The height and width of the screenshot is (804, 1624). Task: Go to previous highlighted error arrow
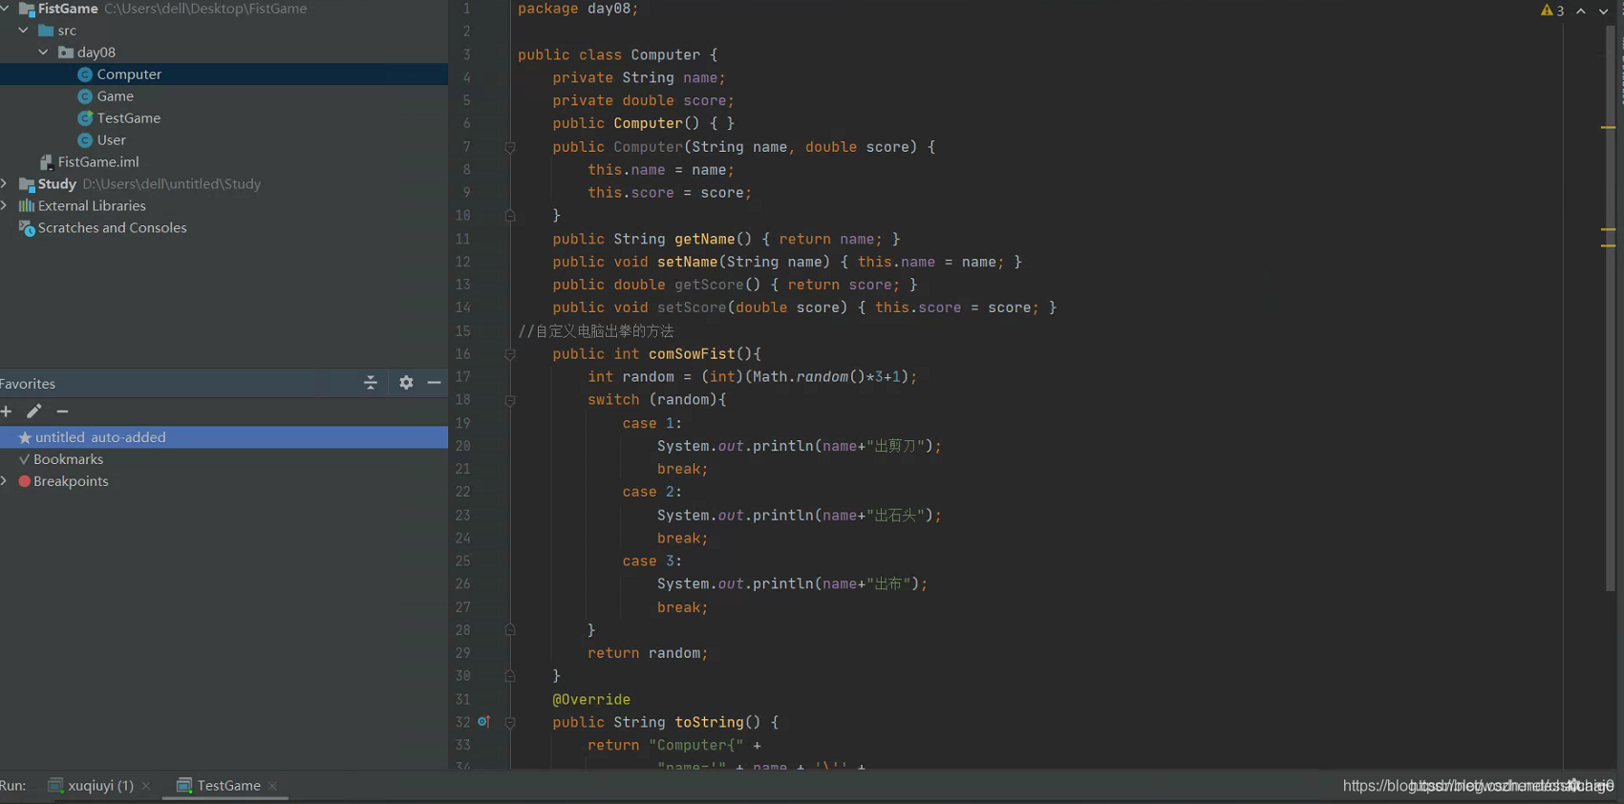pyautogui.click(x=1581, y=11)
